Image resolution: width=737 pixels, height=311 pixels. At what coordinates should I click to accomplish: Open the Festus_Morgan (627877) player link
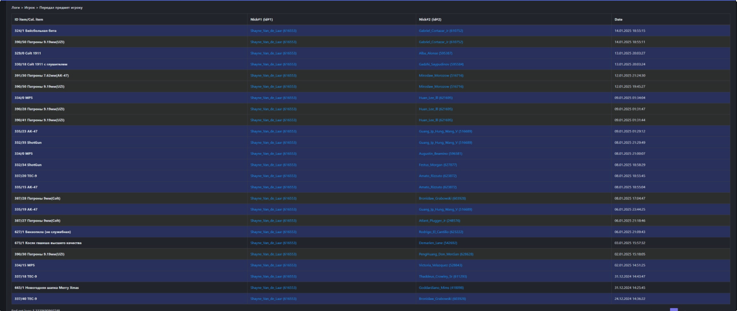[x=438, y=165]
